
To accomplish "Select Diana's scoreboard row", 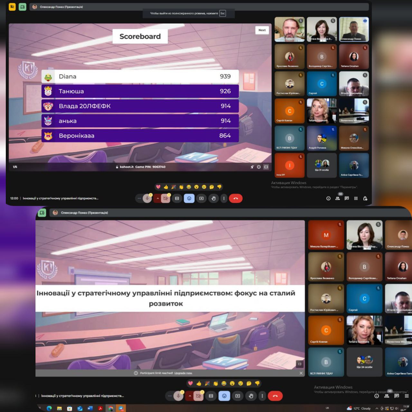I will (x=140, y=77).
